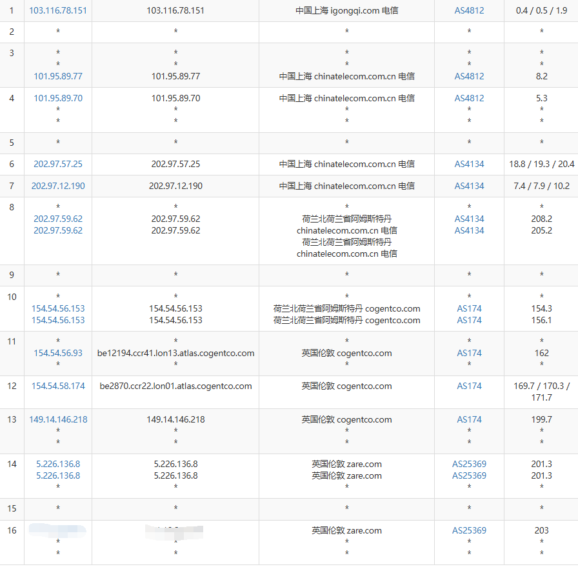578x569 pixels.
Task: Select latency value 208.2 in hop 8
Action: (x=541, y=219)
